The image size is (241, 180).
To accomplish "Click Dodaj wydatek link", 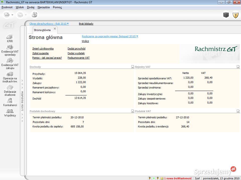I will 76,53.
